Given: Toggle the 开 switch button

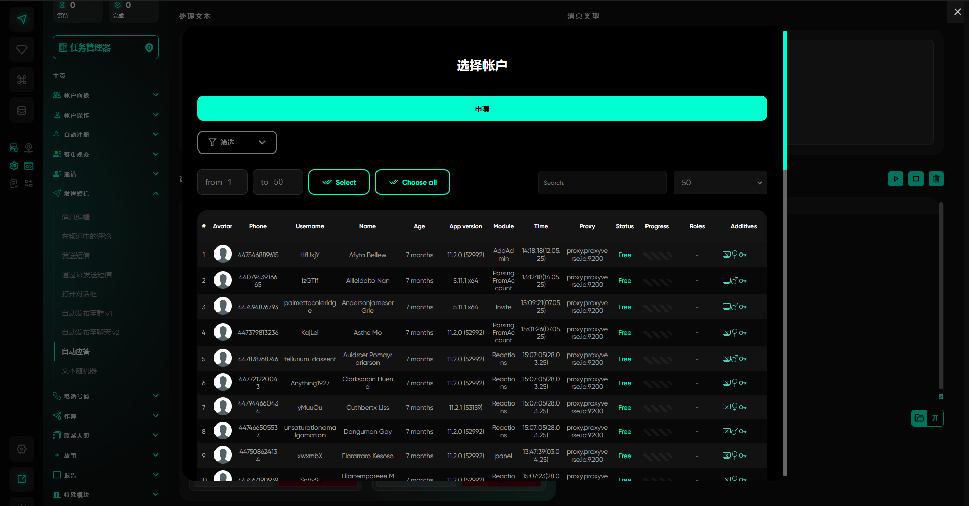Looking at the screenshot, I should click(x=935, y=418).
